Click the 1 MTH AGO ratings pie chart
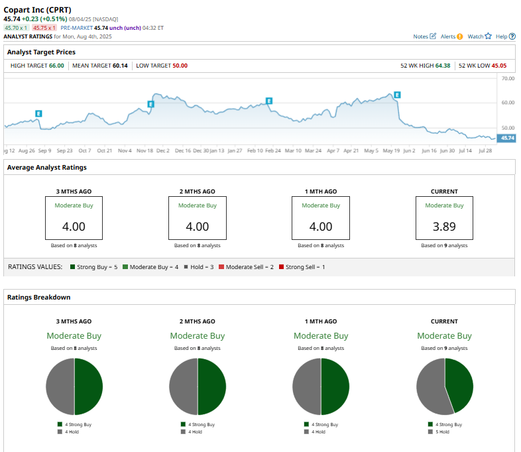521x452 pixels. tap(321, 386)
